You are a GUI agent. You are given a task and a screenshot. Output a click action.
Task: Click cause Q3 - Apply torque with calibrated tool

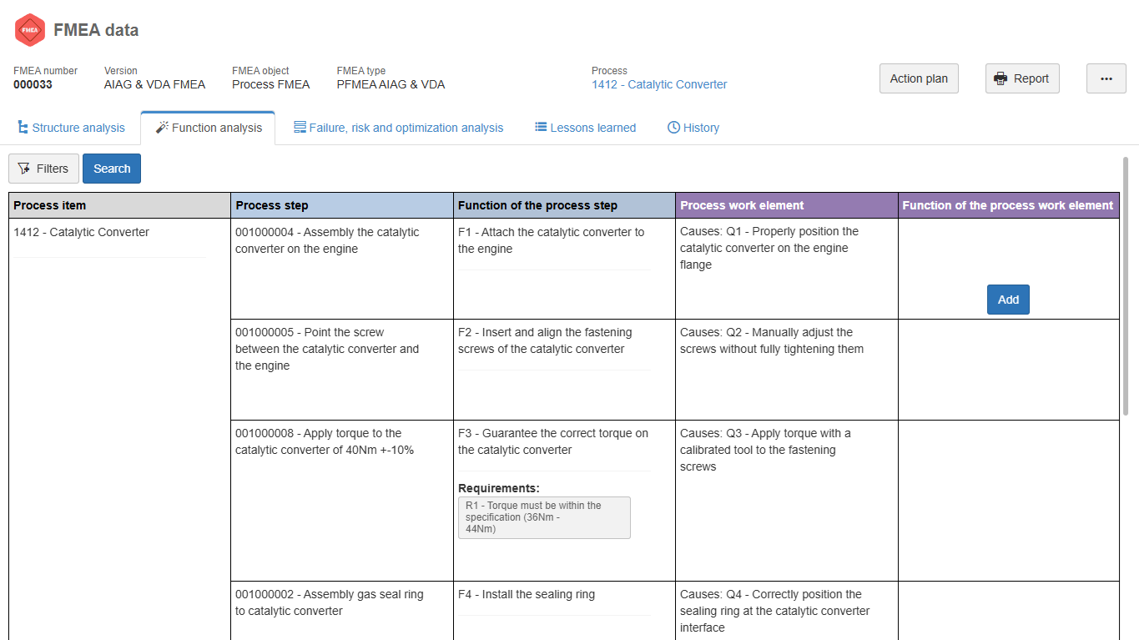(x=765, y=450)
